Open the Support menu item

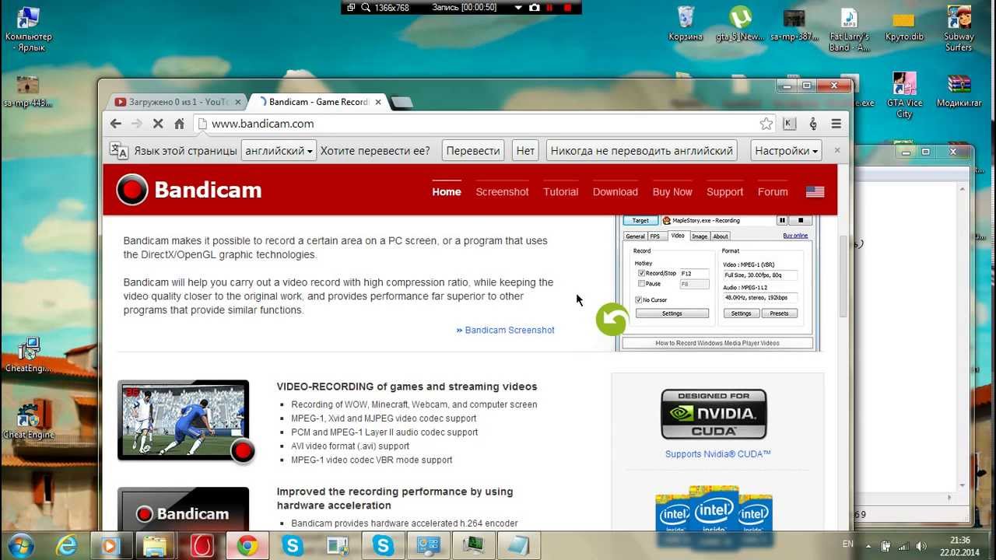(724, 191)
